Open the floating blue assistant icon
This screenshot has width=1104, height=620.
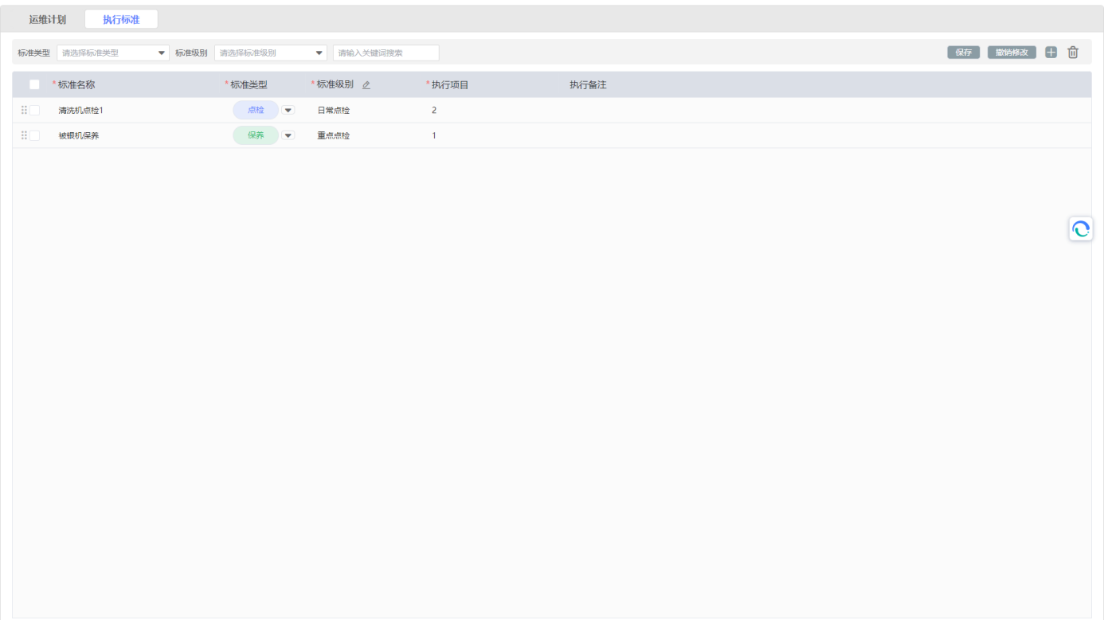[1081, 229]
